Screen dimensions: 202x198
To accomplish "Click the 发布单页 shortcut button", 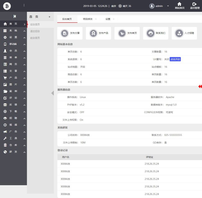I will 127,33.
